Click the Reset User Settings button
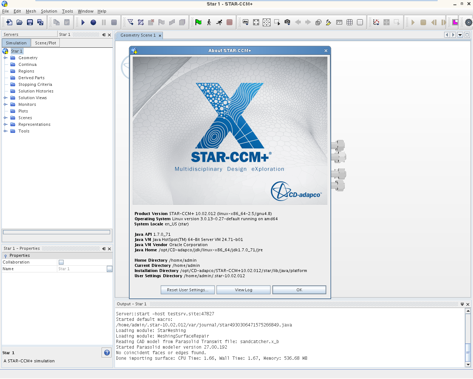The width and height of the screenshot is (473, 379). [188, 290]
